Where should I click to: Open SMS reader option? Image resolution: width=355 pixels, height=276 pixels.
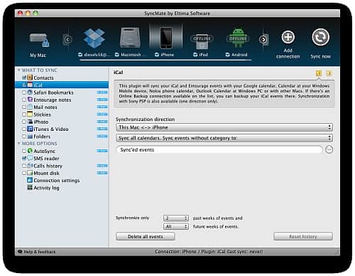(x=46, y=159)
